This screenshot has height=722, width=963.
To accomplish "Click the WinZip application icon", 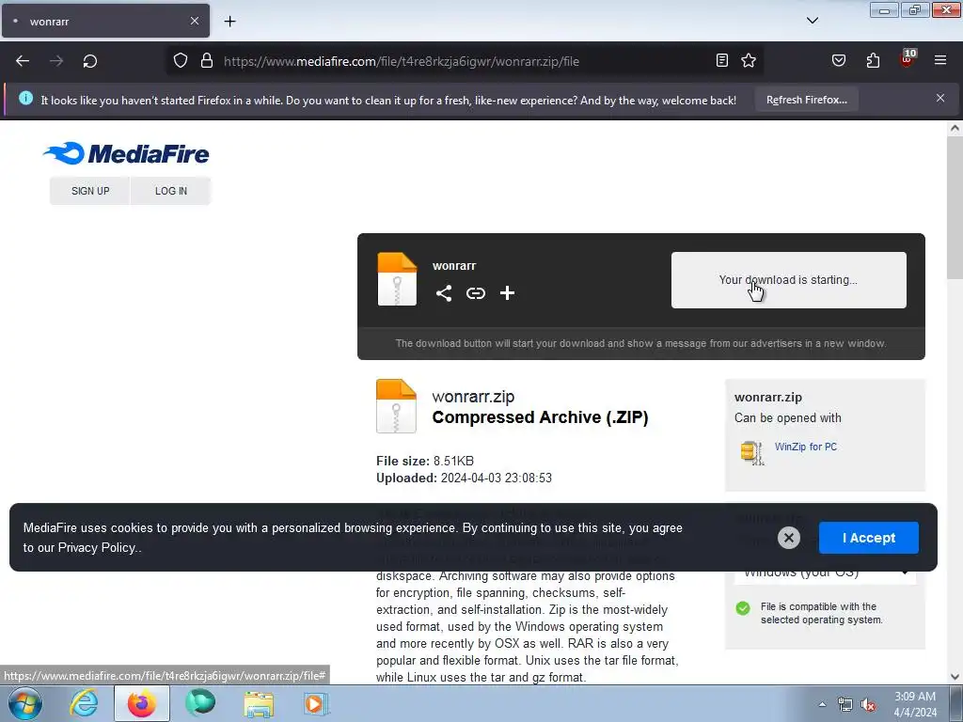I will [751, 452].
